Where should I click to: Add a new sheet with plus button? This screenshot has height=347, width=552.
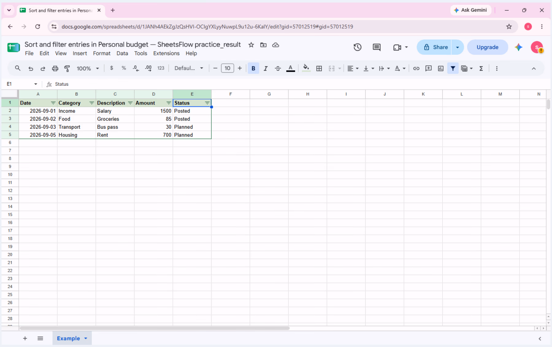click(x=25, y=338)
